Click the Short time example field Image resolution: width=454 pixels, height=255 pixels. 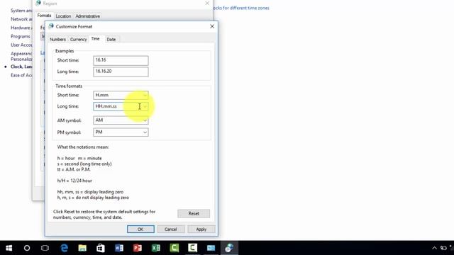[x=121, y=60]
